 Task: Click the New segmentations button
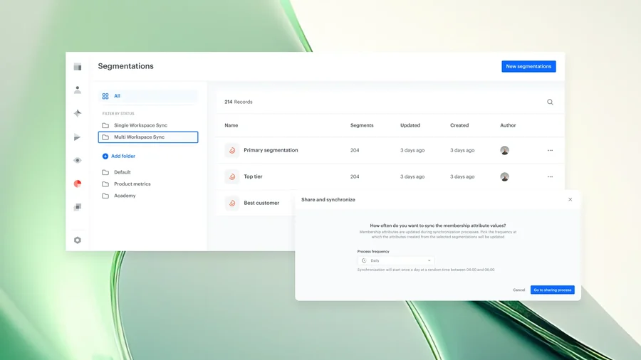(528, 67)
